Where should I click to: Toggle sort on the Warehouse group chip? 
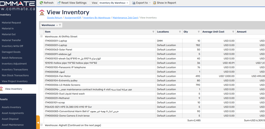(x=50, y=25)
